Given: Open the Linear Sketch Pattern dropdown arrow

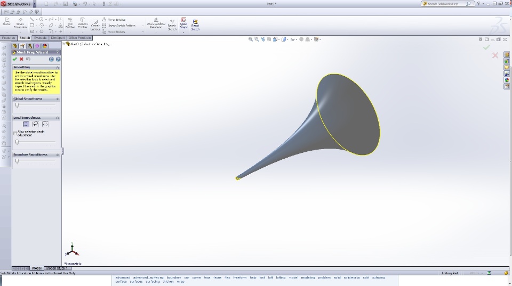Looking at the screenshot, I should click(x=143, y=26).
